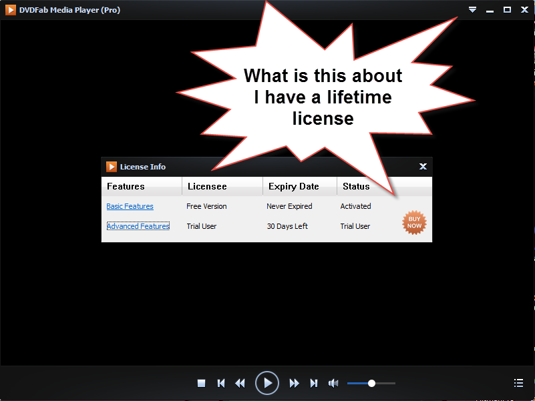
Task: Click the Buy Now badge
Action: click(414, 222)
